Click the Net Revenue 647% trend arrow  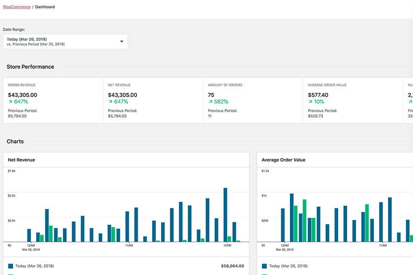pos(110,102)
